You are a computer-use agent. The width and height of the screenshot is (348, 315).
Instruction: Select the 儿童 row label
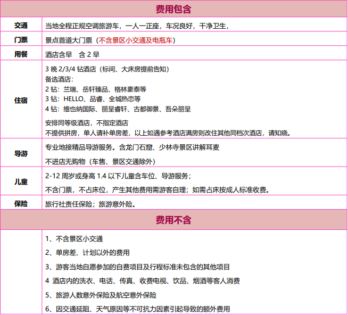coord(21,182)
